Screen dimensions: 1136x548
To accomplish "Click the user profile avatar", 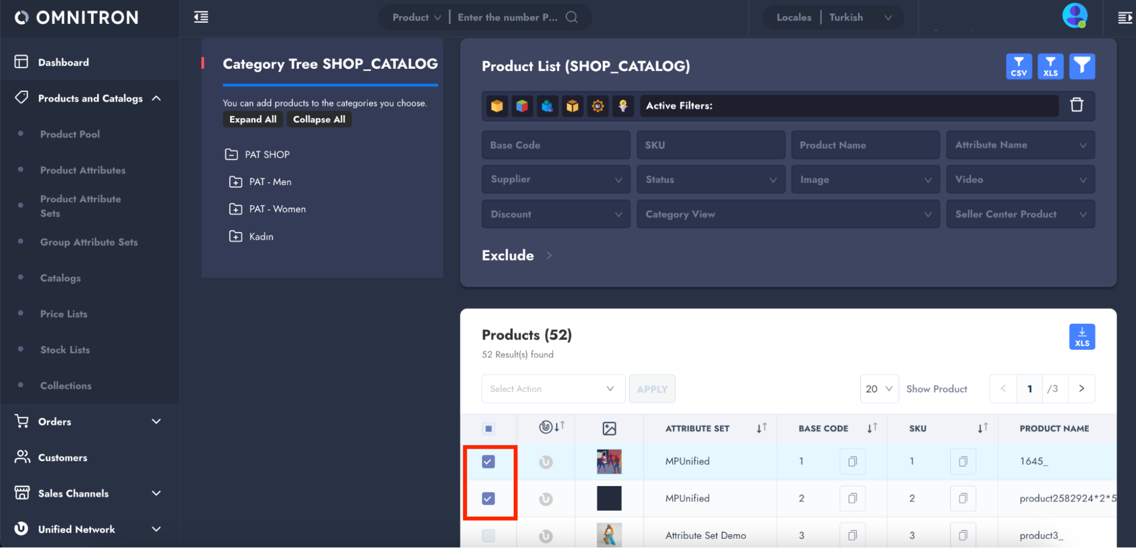I will click(x=1074, y=16).
